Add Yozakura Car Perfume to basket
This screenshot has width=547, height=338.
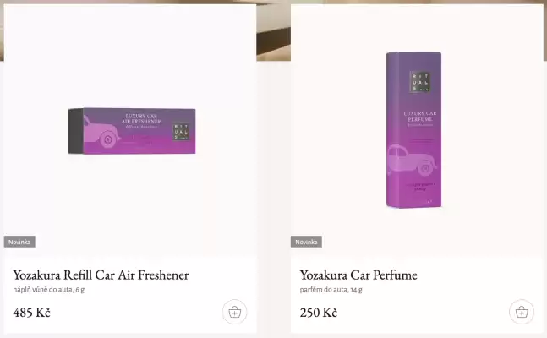click(x=522, y=312)
